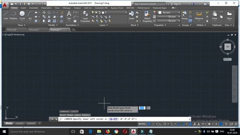
Task: Choose the Rotate tool in Modify panel
Action: 49,12
